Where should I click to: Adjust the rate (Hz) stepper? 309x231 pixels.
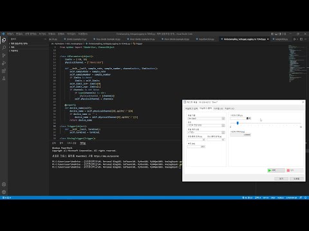click(204, 146)
